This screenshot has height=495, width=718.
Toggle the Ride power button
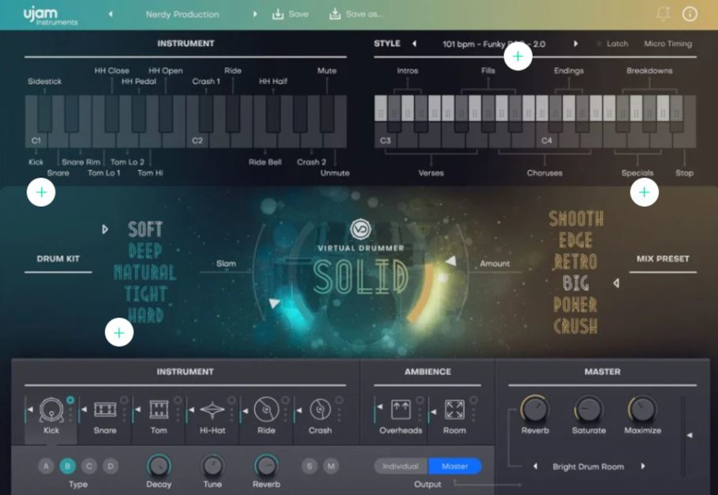point(285,400)
